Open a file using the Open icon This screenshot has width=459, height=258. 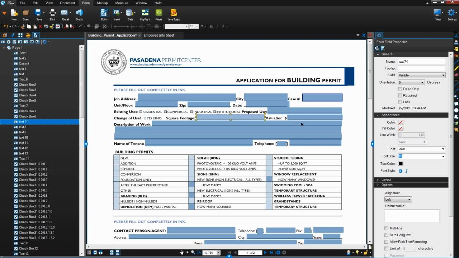[x=26, y=14]
